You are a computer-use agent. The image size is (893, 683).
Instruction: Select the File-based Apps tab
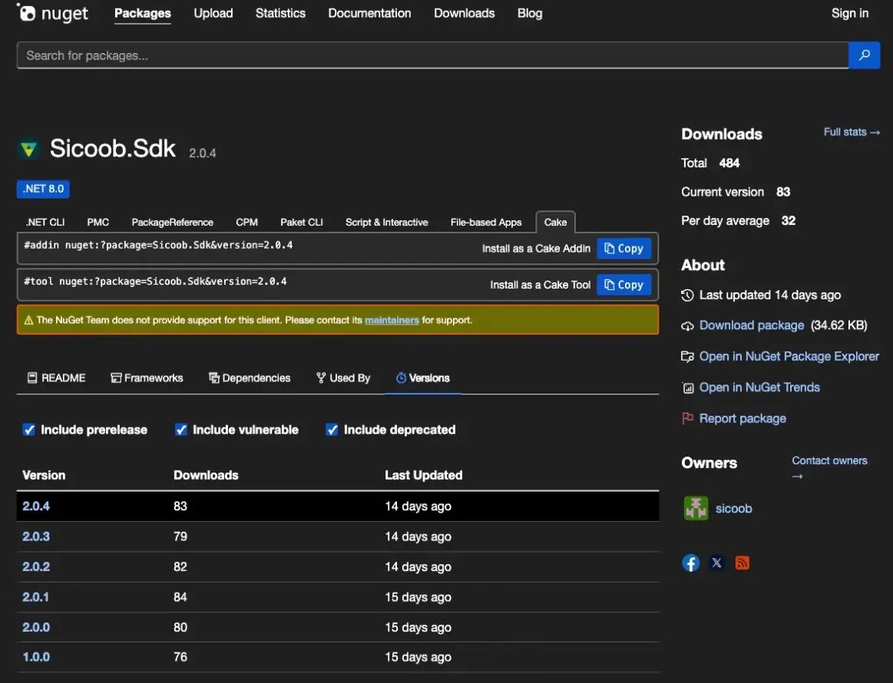pyautogui.click(x=486, y=222)
